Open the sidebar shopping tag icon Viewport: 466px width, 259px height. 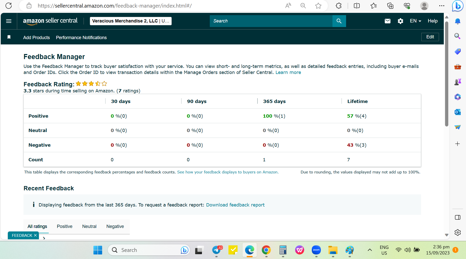[x=458, y=51]
